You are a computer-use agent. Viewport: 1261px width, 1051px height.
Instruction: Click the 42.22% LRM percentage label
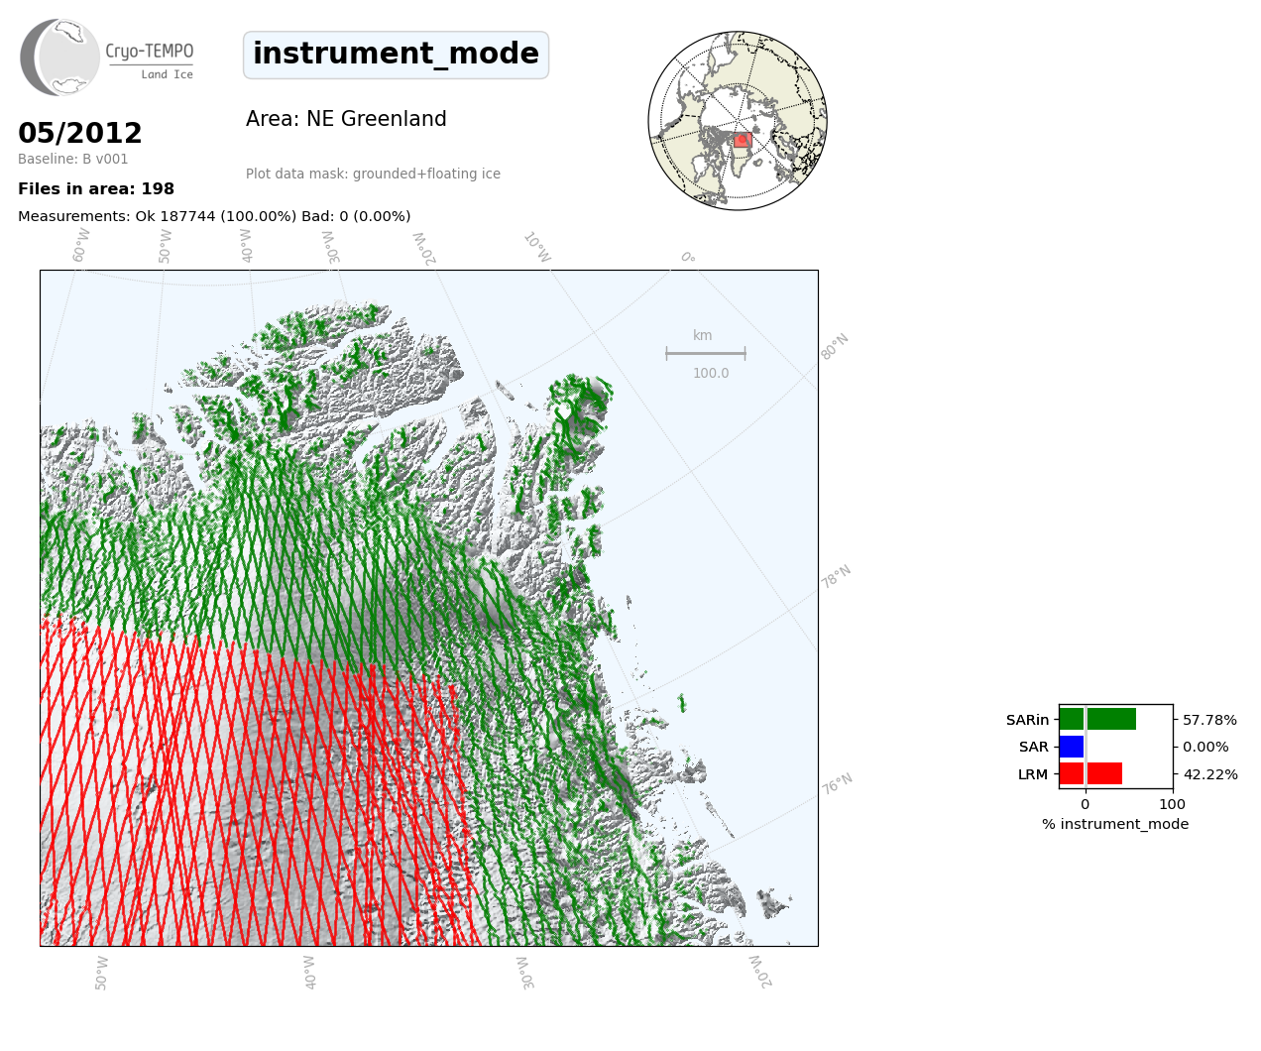(1209, 774)
